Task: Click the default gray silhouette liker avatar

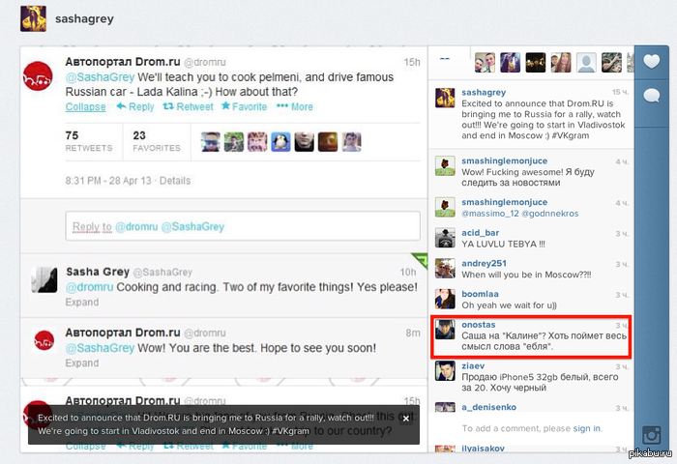Action: pyautogui.click(x=586, y=63)
